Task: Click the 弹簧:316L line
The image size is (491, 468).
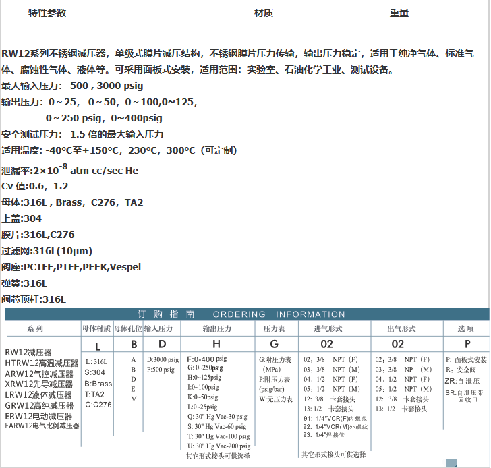Action: click(24, 284)
